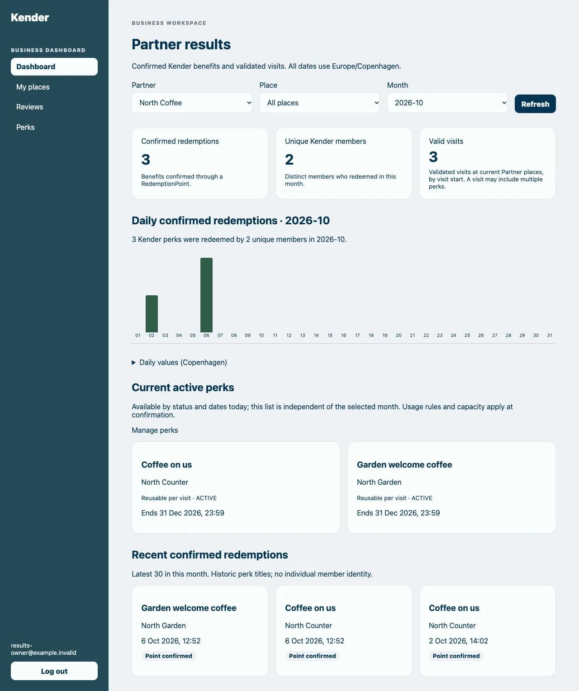The height and width of the screenshot is (691, 579).
Task: Select the tallest chart bar for day 06
Action: (x=206, y=295)
